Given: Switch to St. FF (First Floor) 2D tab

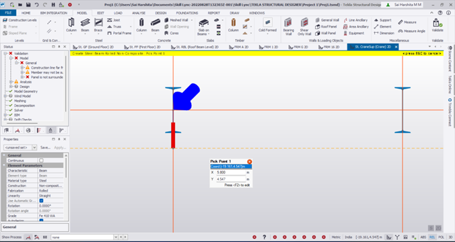Looking at the screenshot, I should 143,47.
